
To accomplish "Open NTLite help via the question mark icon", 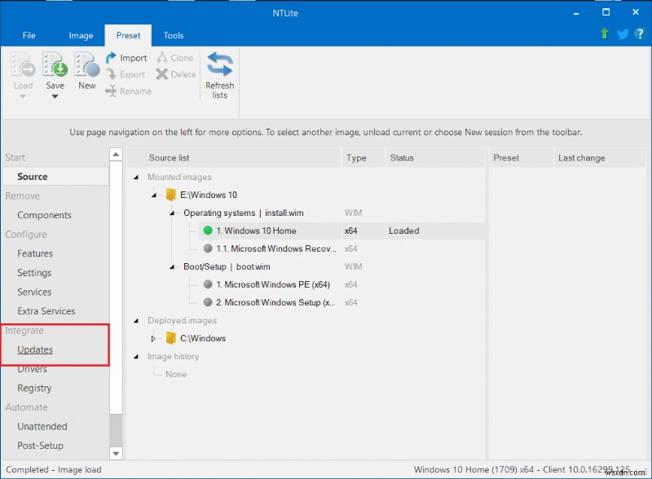I will [641, 34].
